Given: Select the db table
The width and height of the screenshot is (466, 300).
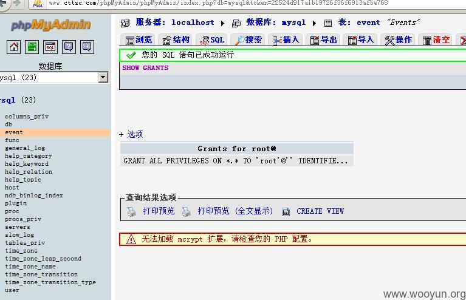Looking at the screenshot, I should point(9,124).
